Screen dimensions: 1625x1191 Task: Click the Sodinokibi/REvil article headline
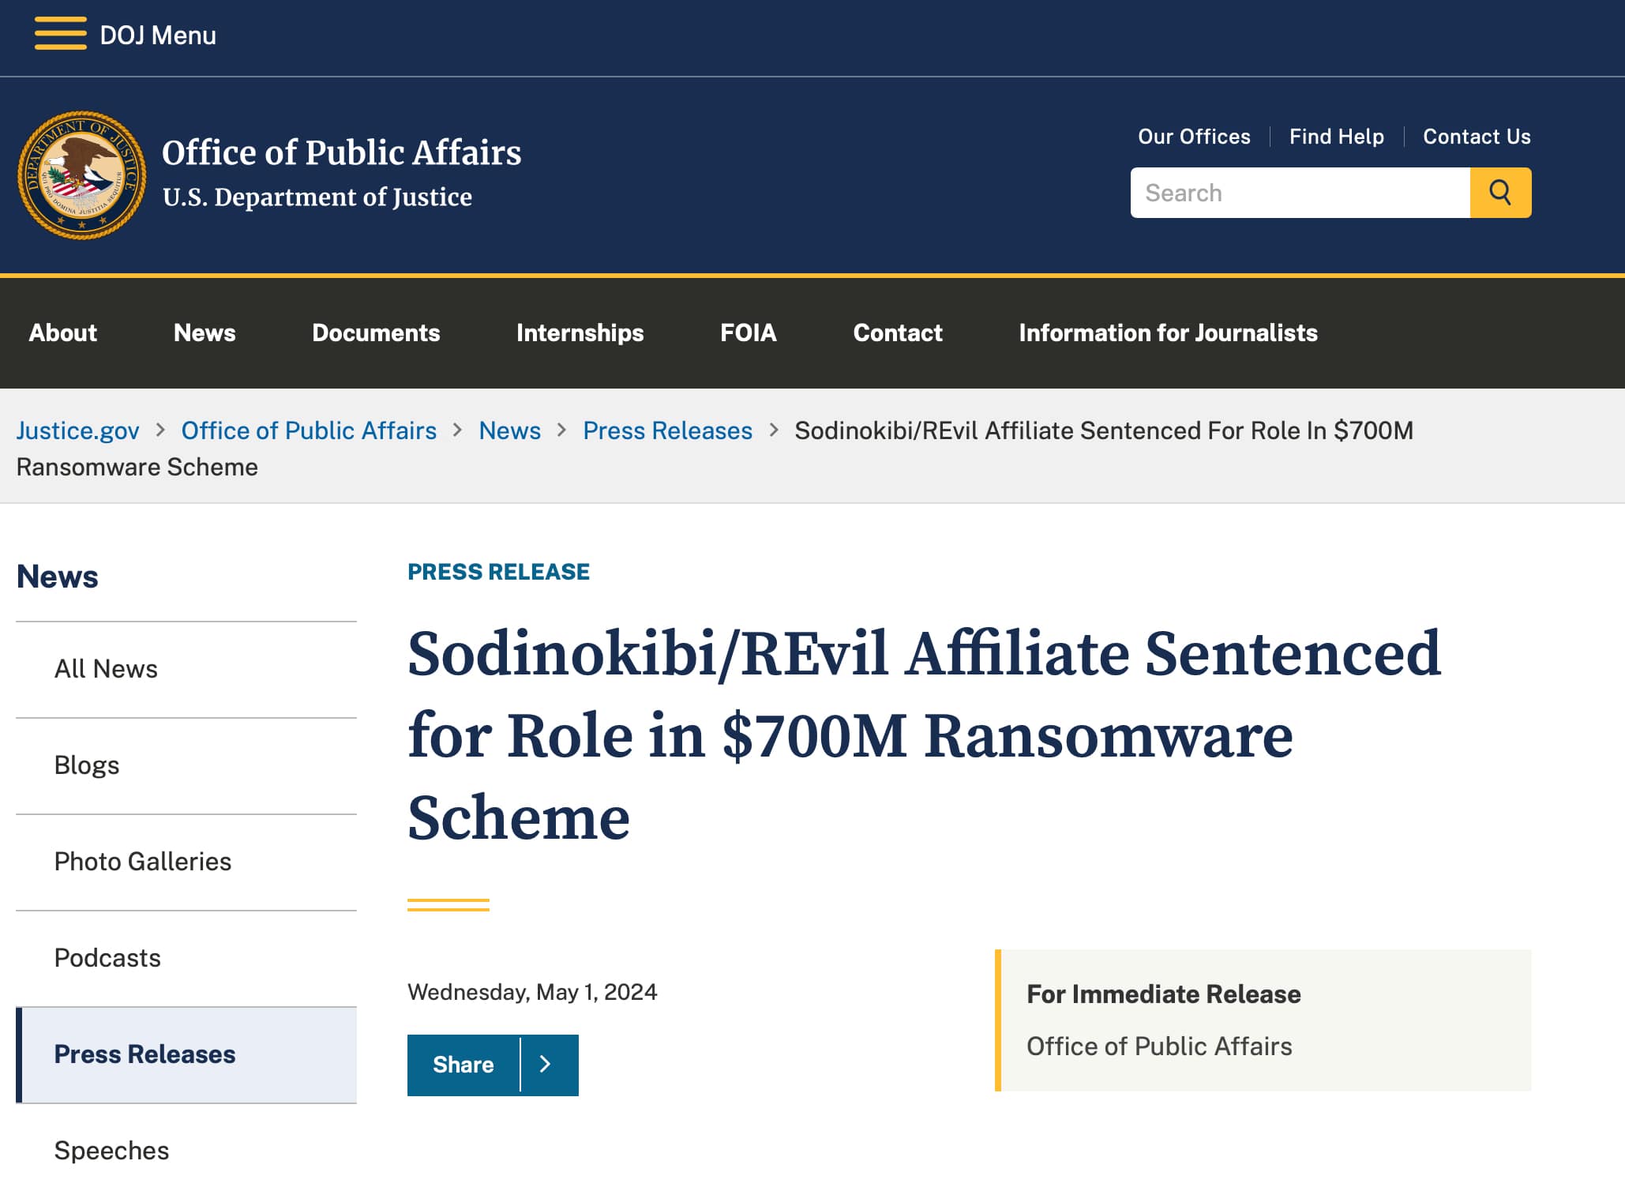click(924, 735)
